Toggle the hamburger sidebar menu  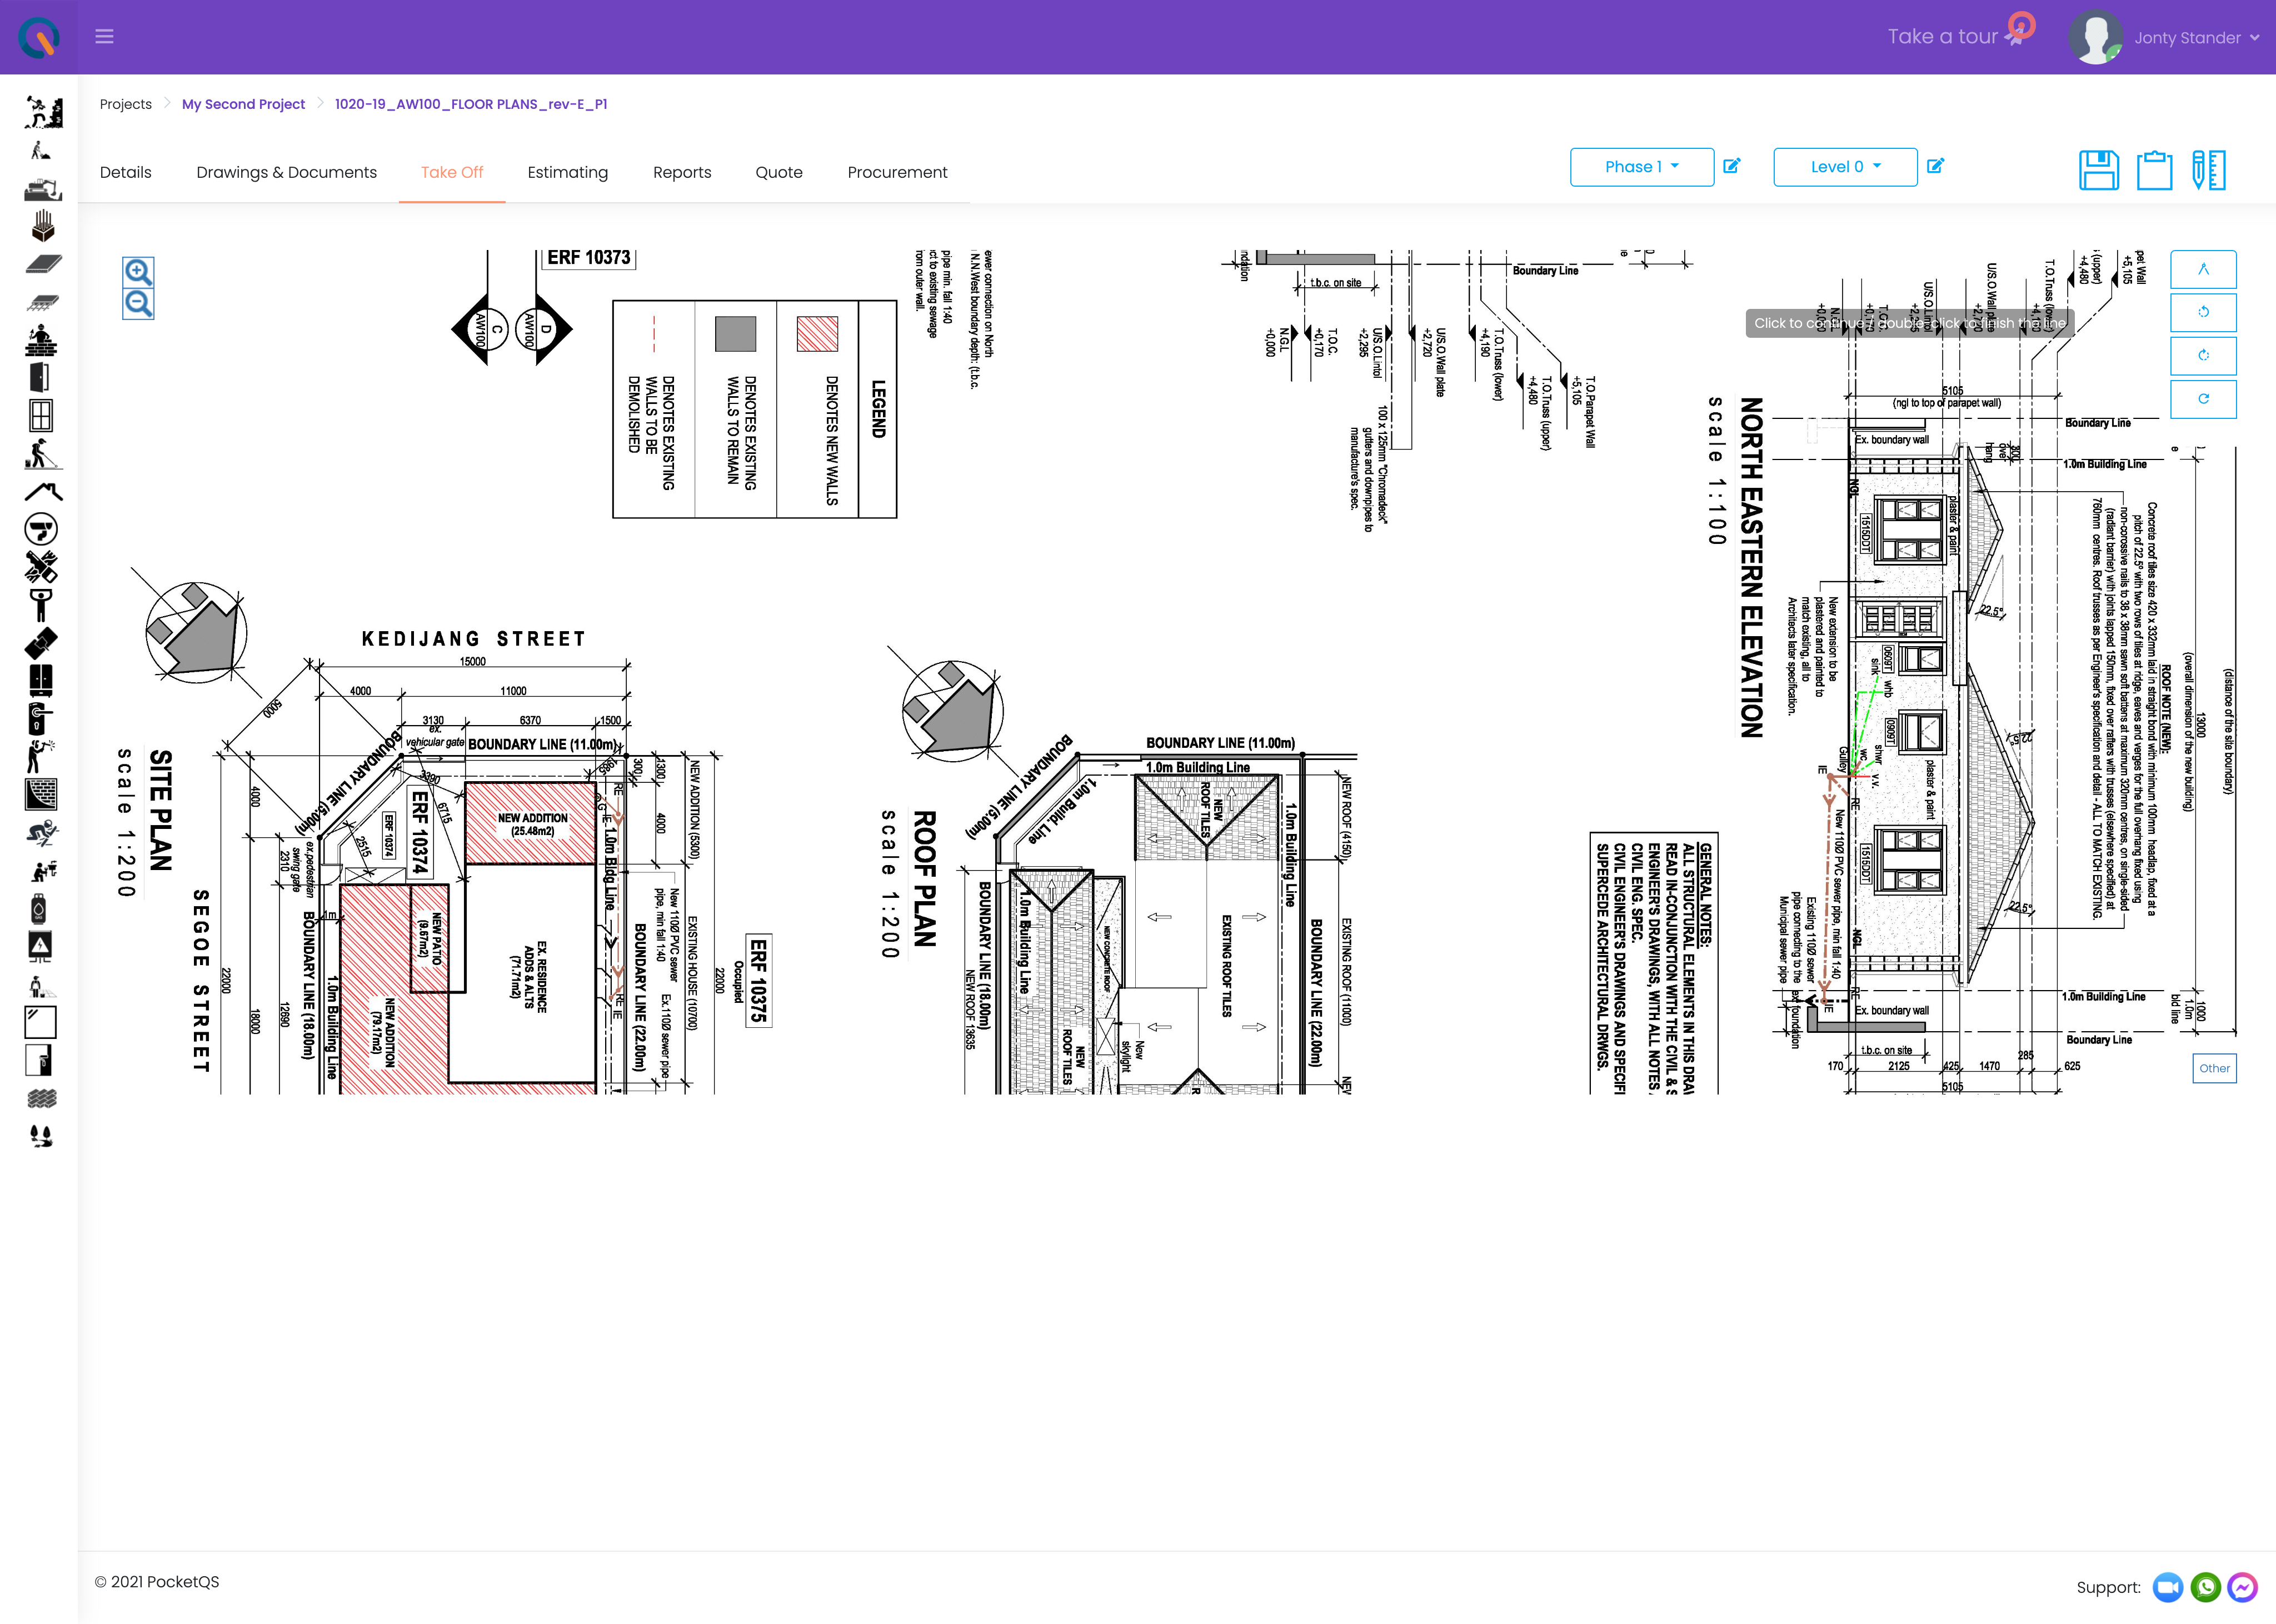coord(104,37)
